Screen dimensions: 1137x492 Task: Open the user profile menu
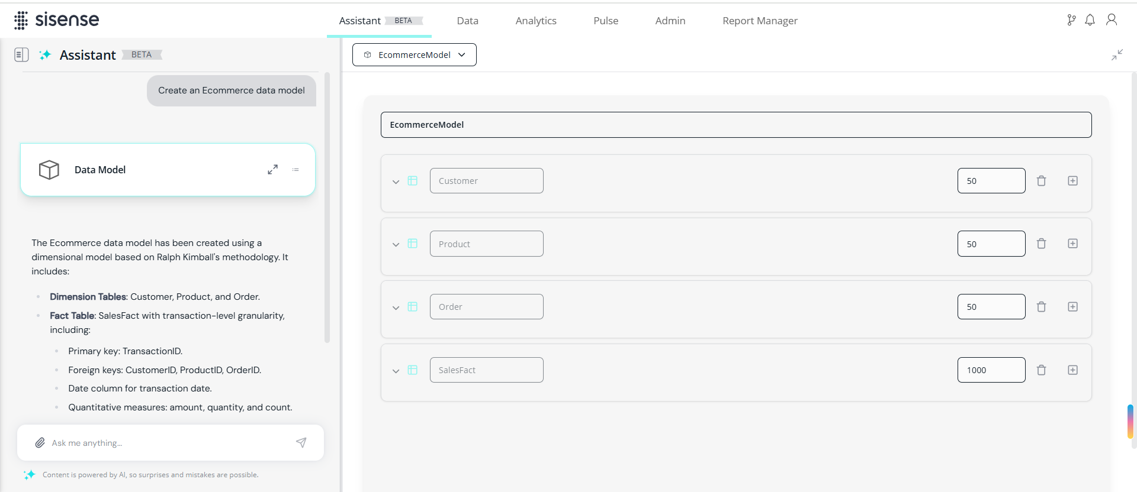coord(1112,20)
